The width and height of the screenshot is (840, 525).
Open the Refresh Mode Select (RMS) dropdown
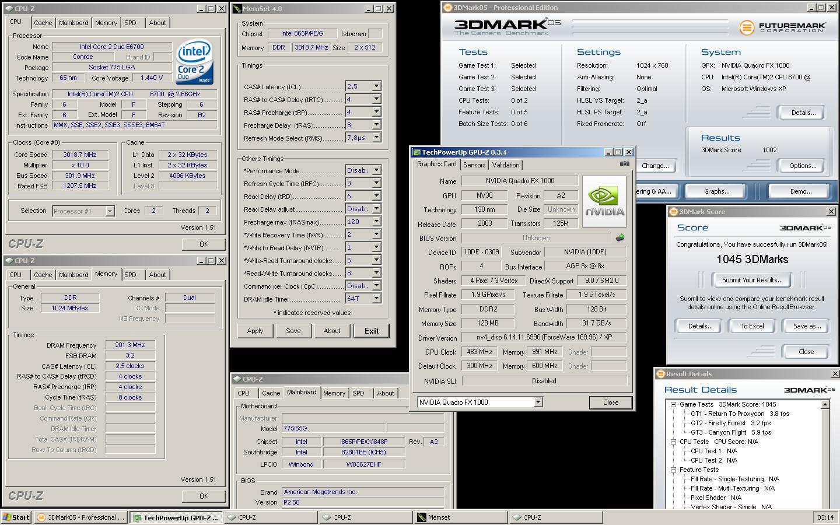376,138
